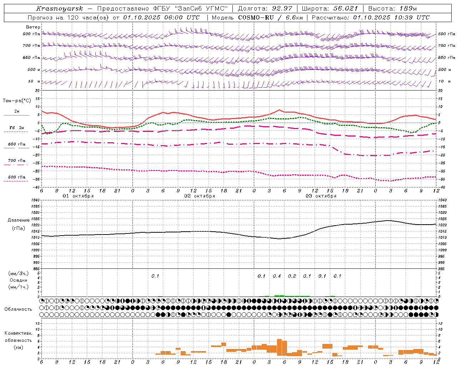457x365 pixels.
Task: Click the forecast start time '01.10.2025 06:00 UTC'
Action: click(161, 17)
